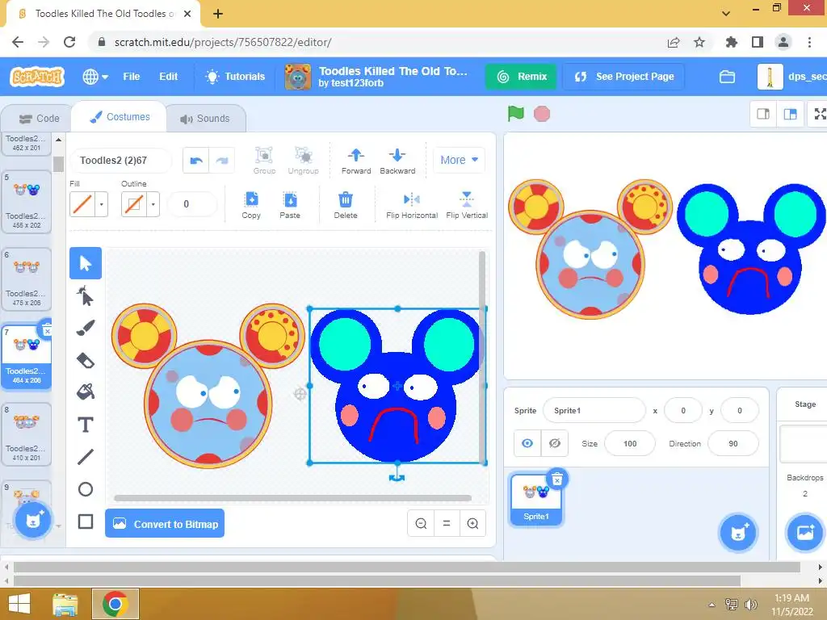Choose a new costume button
This screenshot has height=620, width=827.
[x=32, y=521]
